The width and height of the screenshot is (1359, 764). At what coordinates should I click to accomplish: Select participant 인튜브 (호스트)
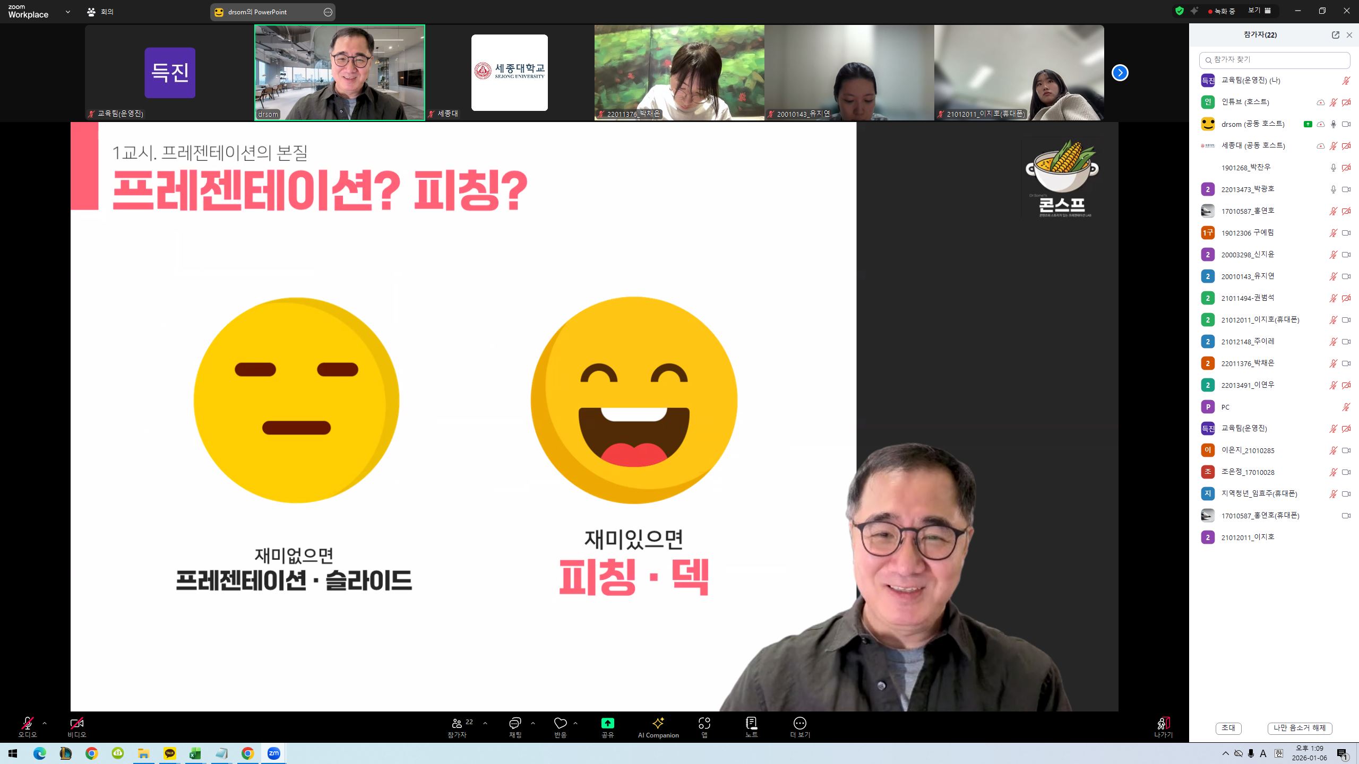click(x=1274, y=102)
